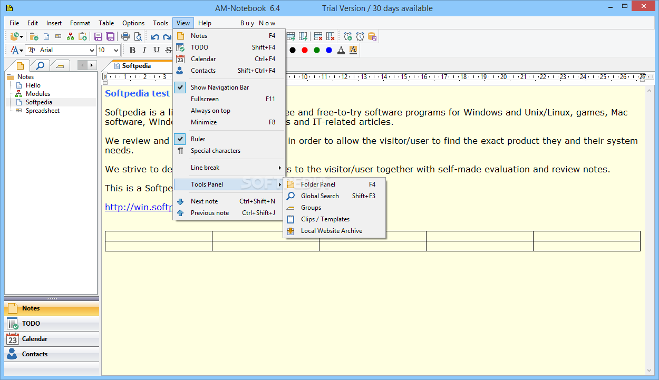This screenshot has width=659, height=380.
Task: Select the black color dot
Action: [x=292, y=50]
